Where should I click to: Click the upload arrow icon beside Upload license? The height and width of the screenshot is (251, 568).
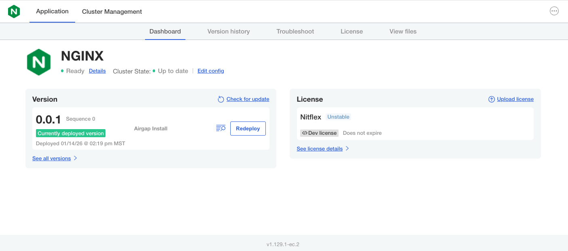491,99
